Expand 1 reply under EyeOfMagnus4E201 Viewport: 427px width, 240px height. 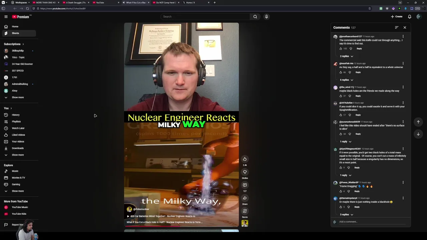tap(345, 175)
